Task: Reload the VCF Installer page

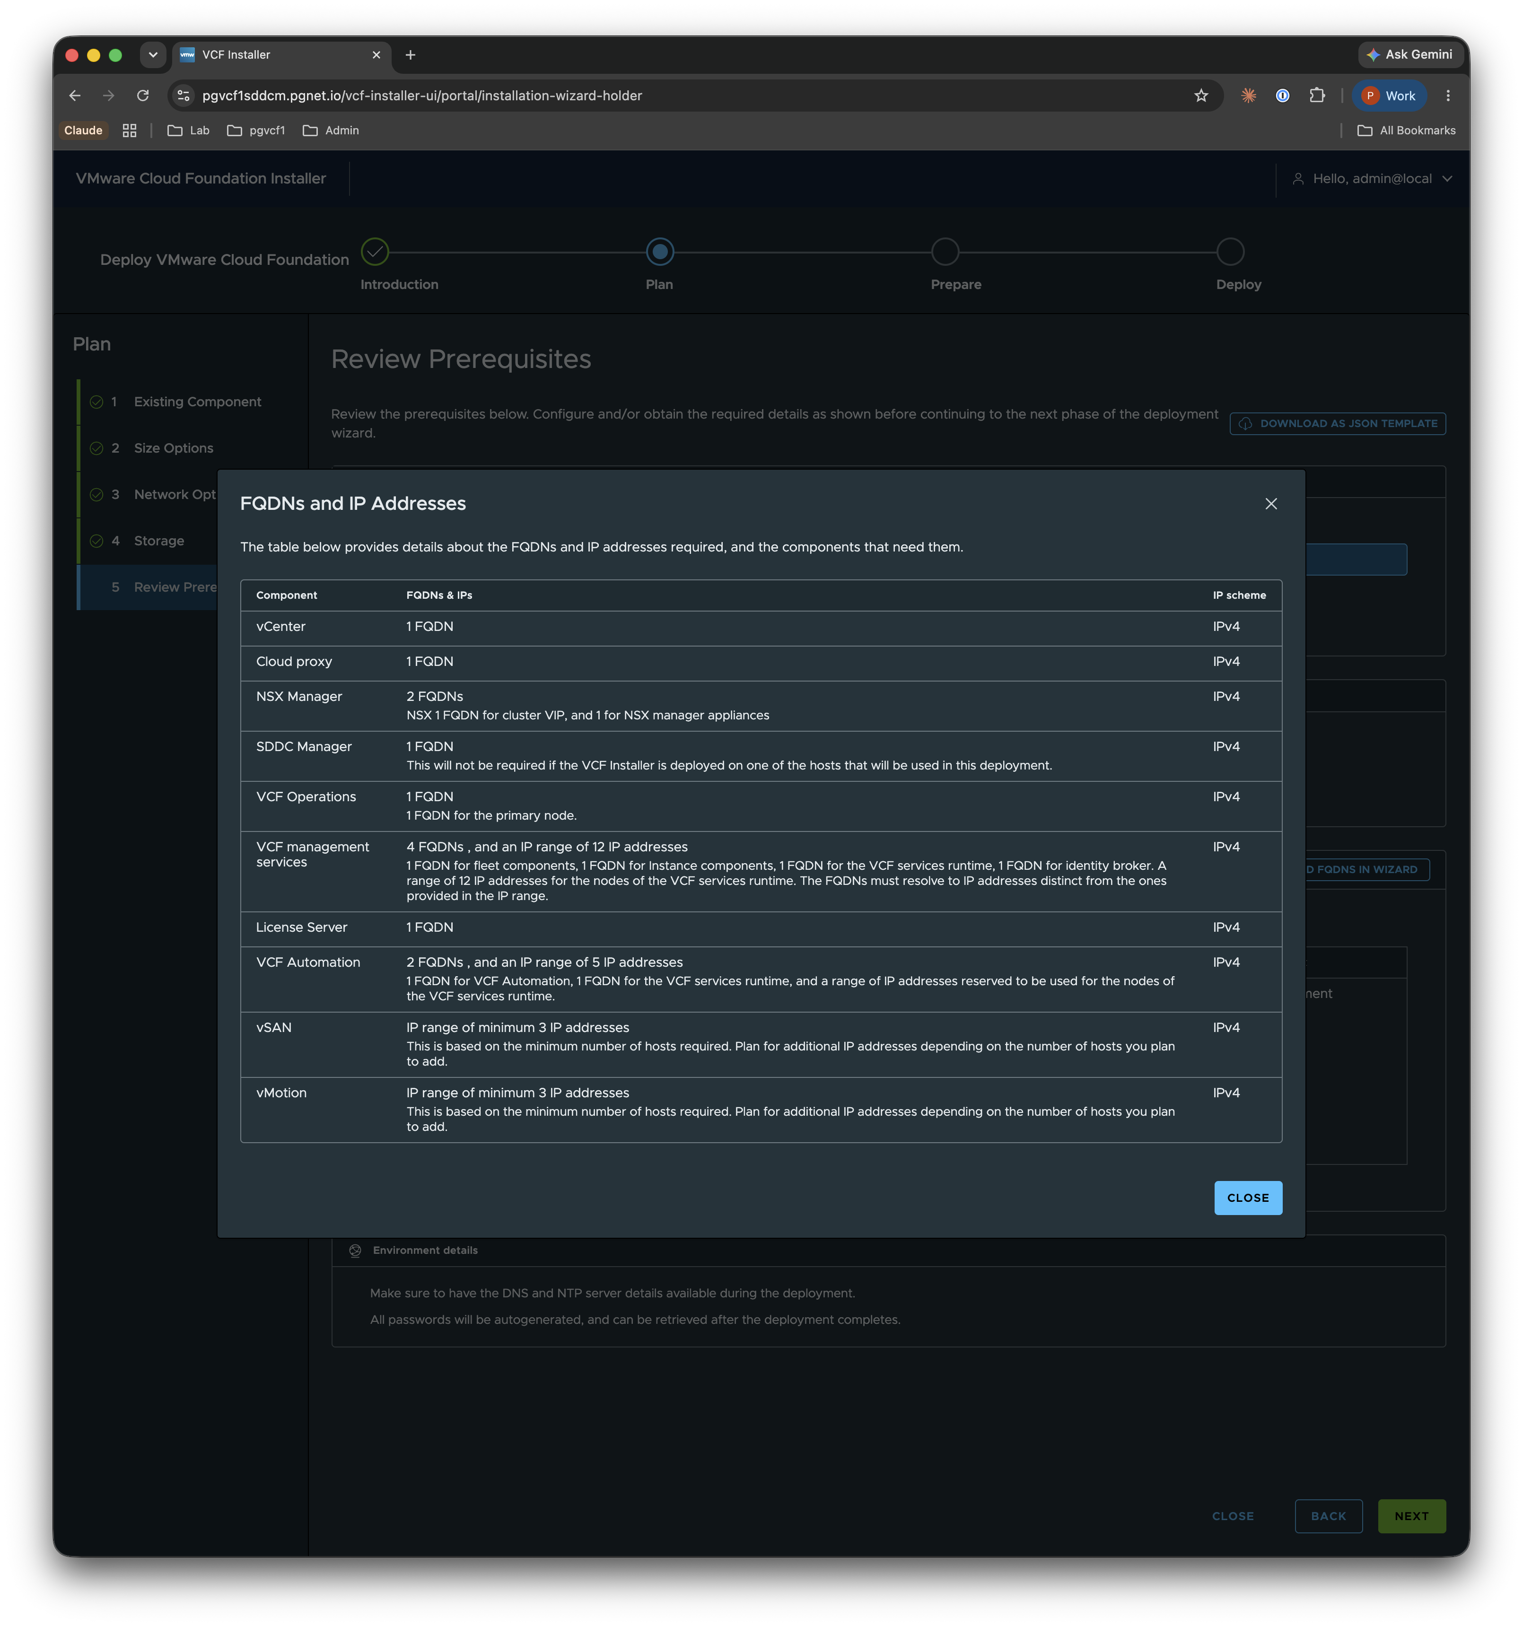Action: (x=142, y=96)
